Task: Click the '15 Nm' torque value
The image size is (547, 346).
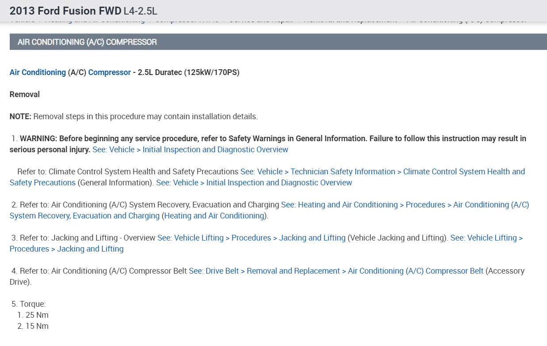Action: [37, 326]
